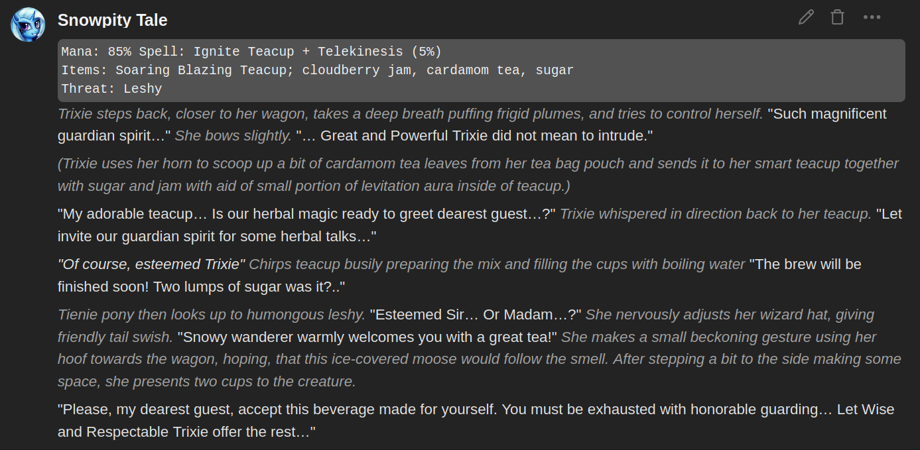This screenshot has width=920, height=450.
Task: Click the Snowpity Tale character name
Action: pyautogui.click(x=112, y=21)
